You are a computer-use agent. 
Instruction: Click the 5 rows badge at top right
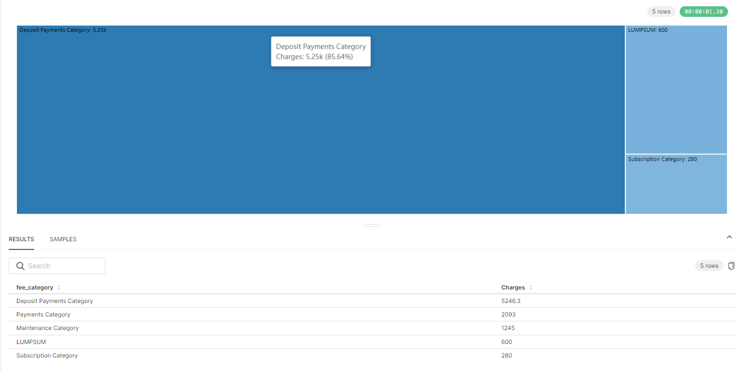point(661,11)
